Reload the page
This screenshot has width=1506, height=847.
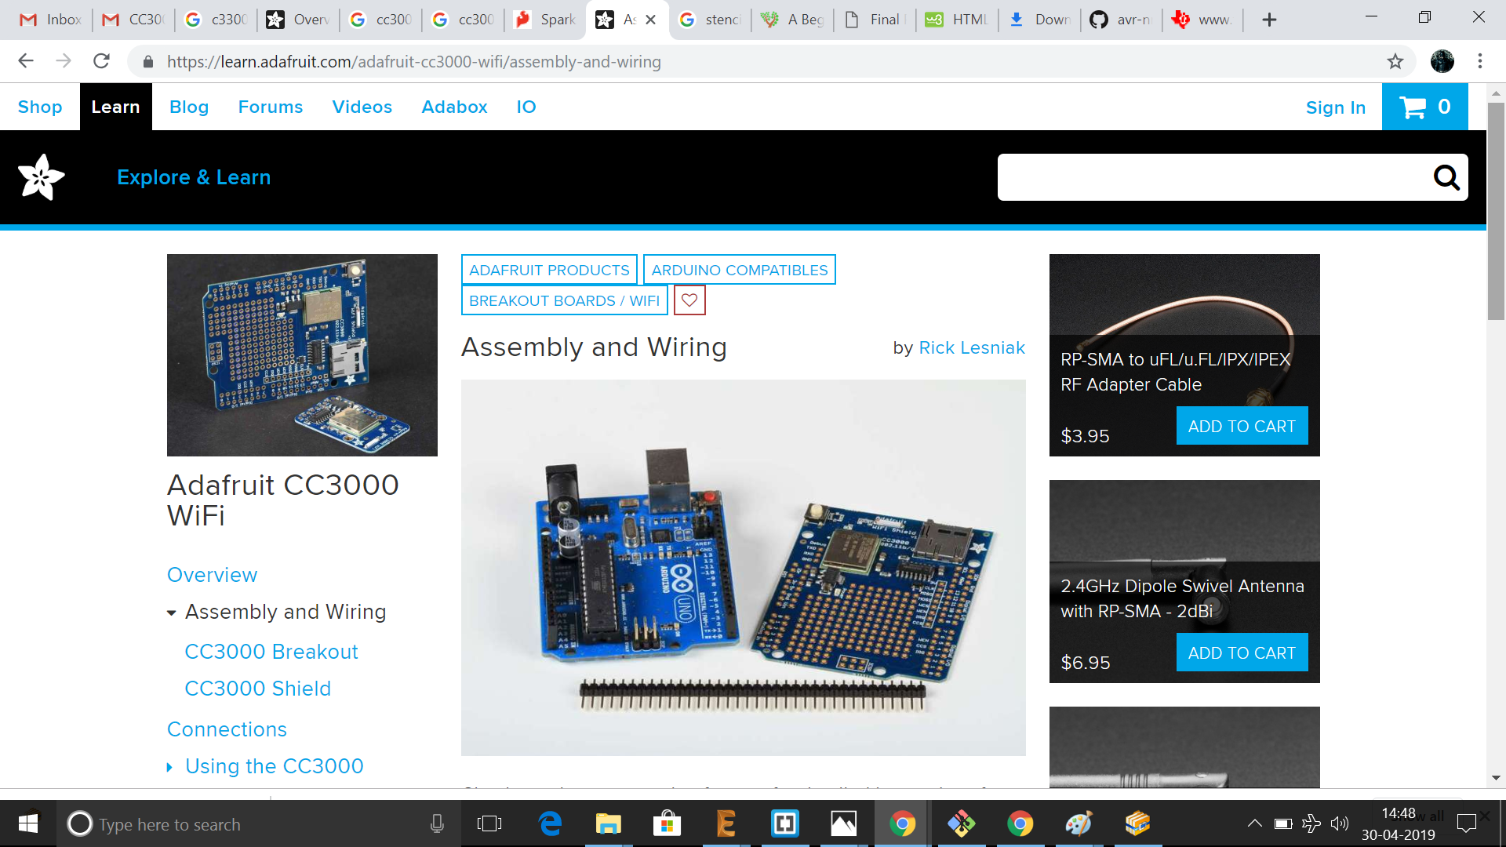tap(101, 61)
